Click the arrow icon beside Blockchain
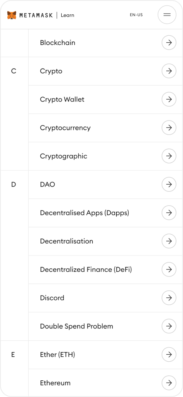183x397 pixels. click(x=169, y=43)
